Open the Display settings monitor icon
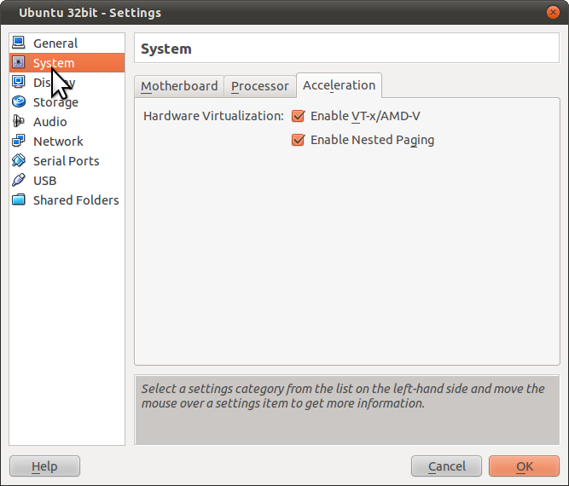 click(x=19, y=82)
